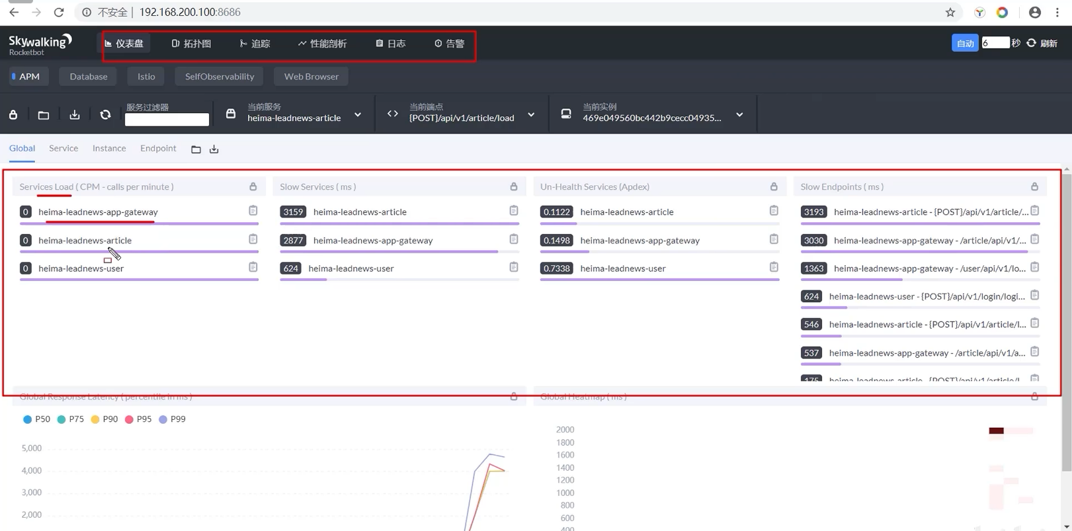Viewport: 1072px width, 531px height.
Task: Open the 告警 alarm page
Action: tap(450, 44)
